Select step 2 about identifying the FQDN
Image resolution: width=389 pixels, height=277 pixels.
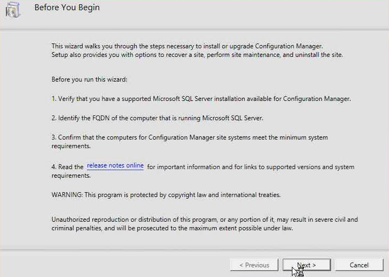coord(157,118)
